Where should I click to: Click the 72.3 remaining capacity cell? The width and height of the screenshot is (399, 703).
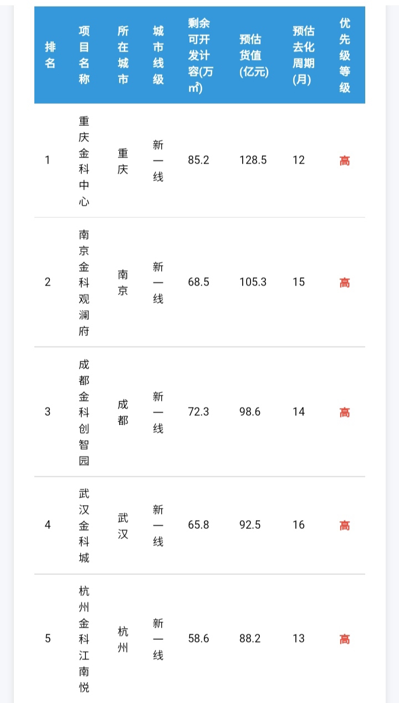pos(198,412)
